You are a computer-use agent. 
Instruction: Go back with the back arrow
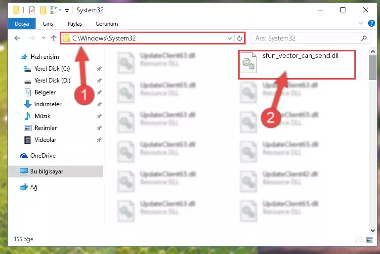[x=17, y=38]
